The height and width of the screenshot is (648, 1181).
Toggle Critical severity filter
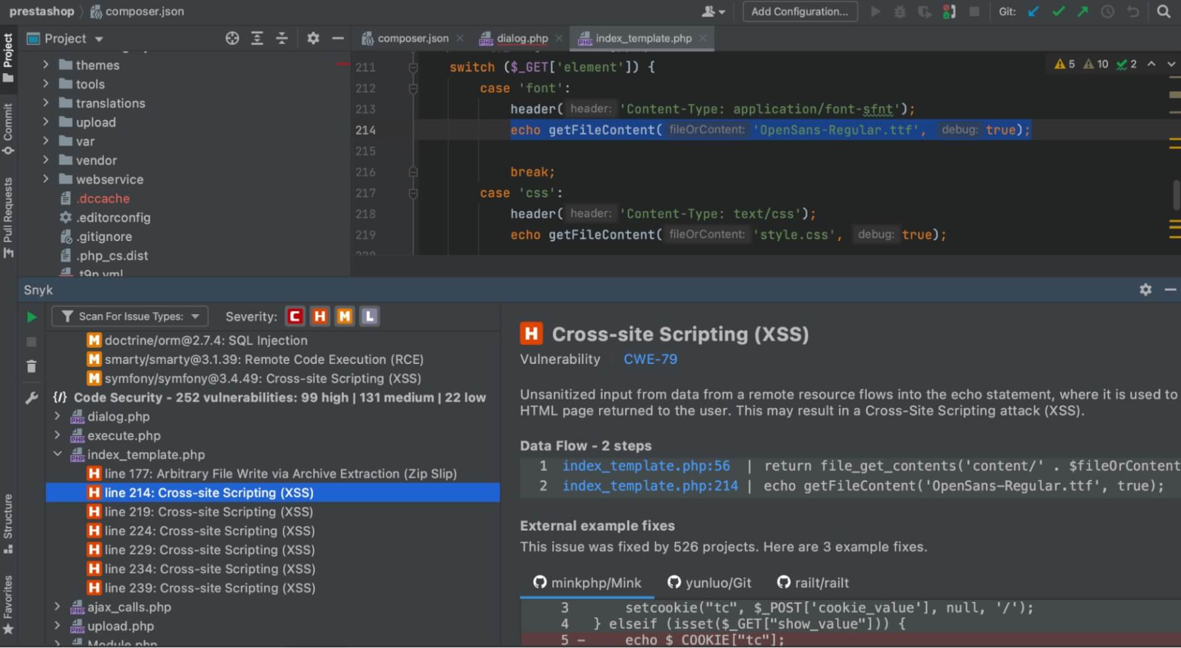[295, 317]
